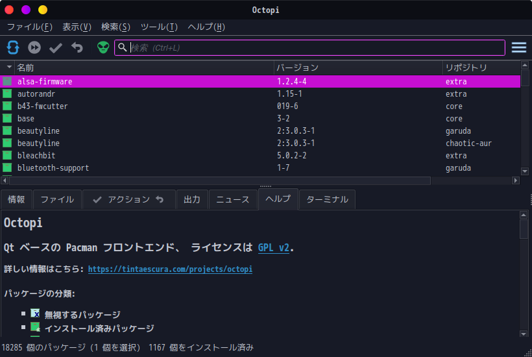Open the tintaescura.com octopi project link

(x=170, y=269)
